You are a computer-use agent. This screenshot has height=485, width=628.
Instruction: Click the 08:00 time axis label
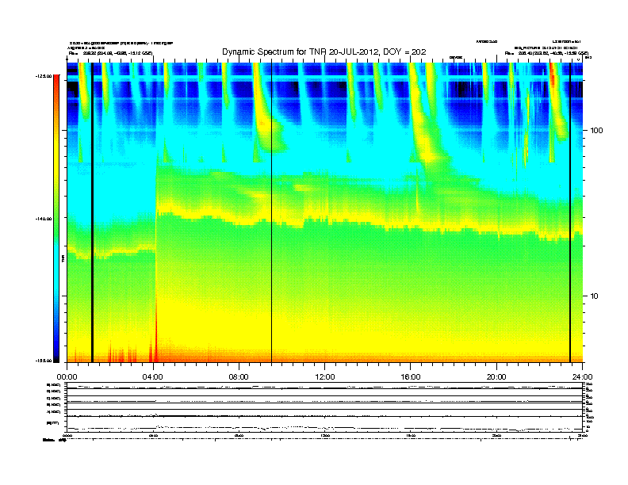coord(239,377)
